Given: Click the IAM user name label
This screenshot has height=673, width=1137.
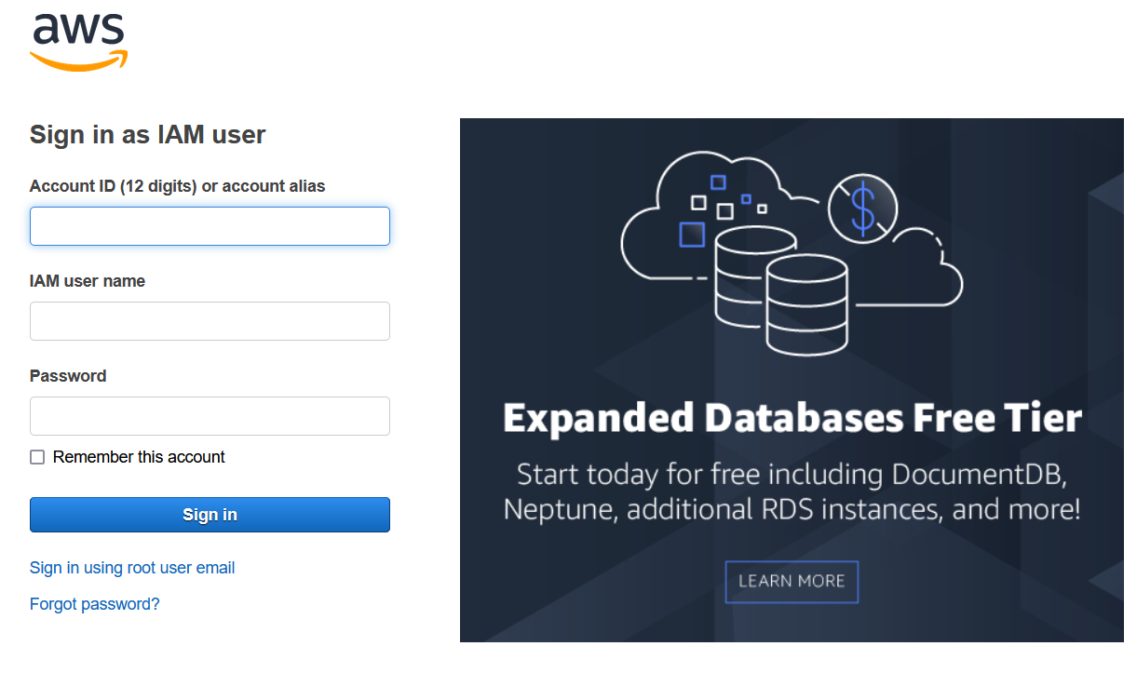Looking at the screenshot, I should (88, 281).
